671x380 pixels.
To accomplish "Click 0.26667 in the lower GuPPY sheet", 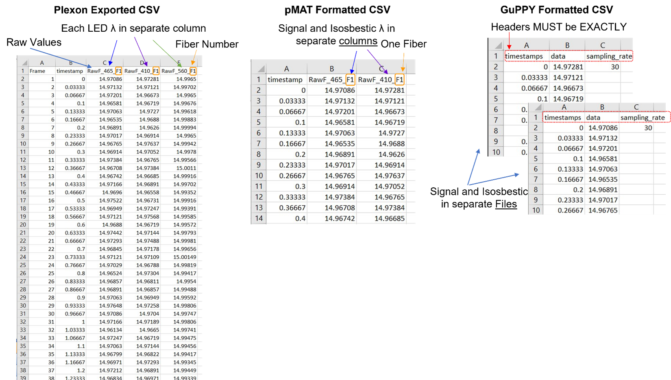I will click(564, 210).
